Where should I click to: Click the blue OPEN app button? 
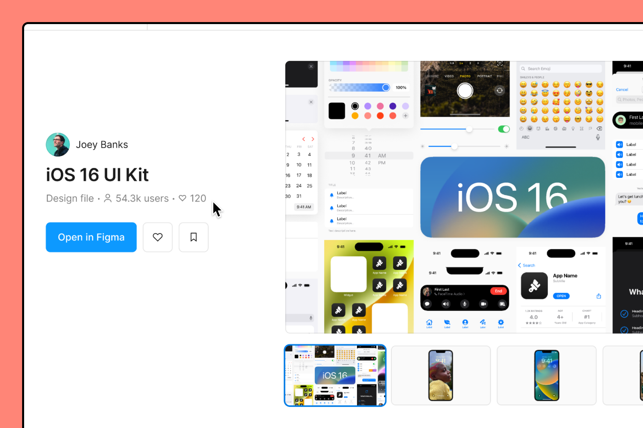point(561,296)
